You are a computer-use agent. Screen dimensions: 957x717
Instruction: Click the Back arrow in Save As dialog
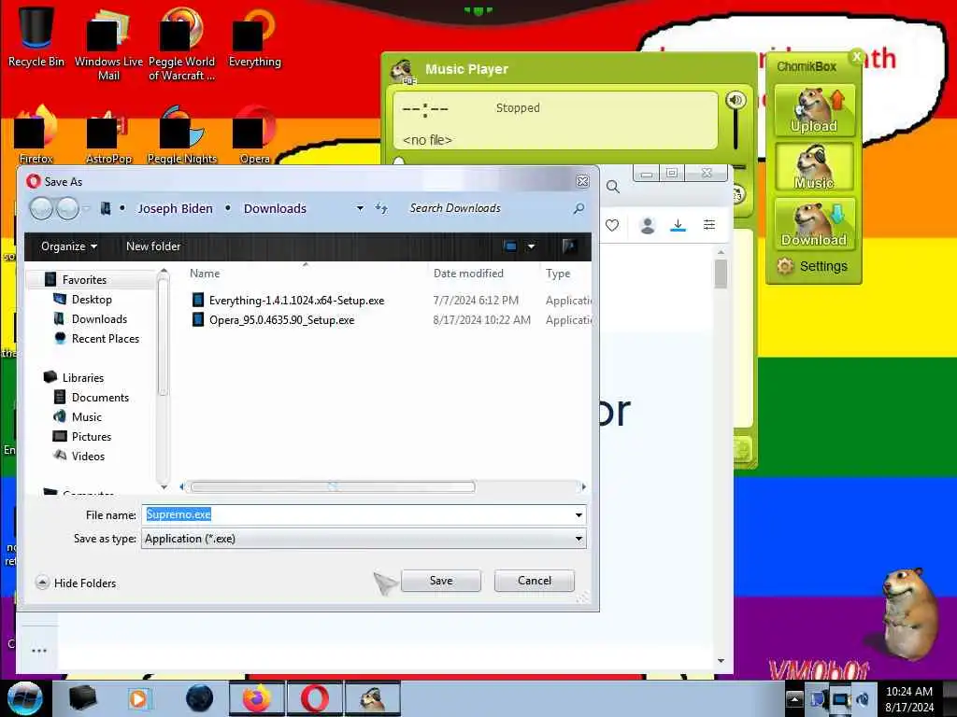coord(41,208)
